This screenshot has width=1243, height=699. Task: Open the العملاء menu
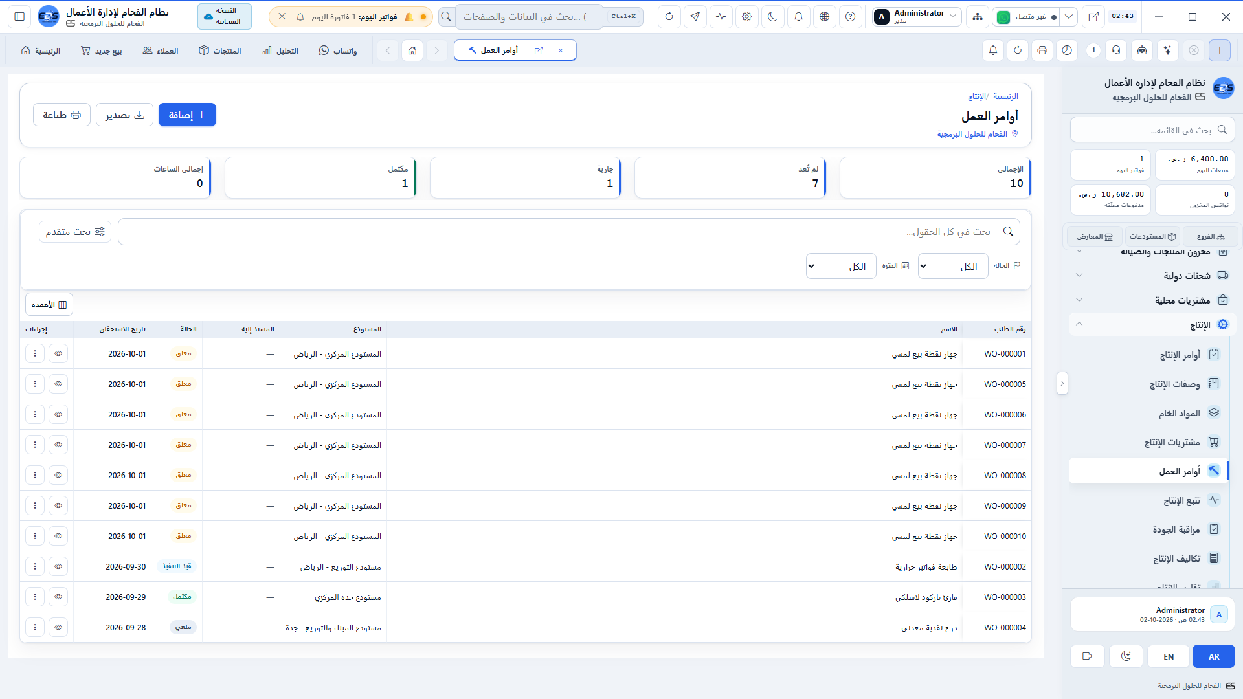click(161, 50)
